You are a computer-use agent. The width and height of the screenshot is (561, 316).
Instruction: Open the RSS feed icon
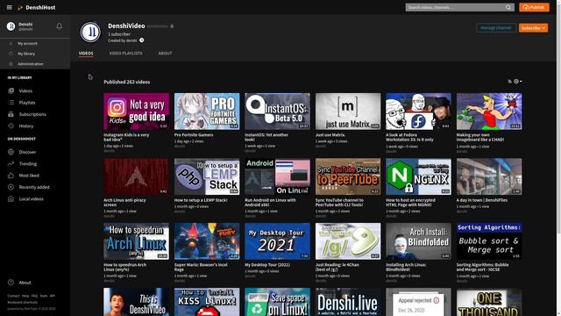coord(510,82)
